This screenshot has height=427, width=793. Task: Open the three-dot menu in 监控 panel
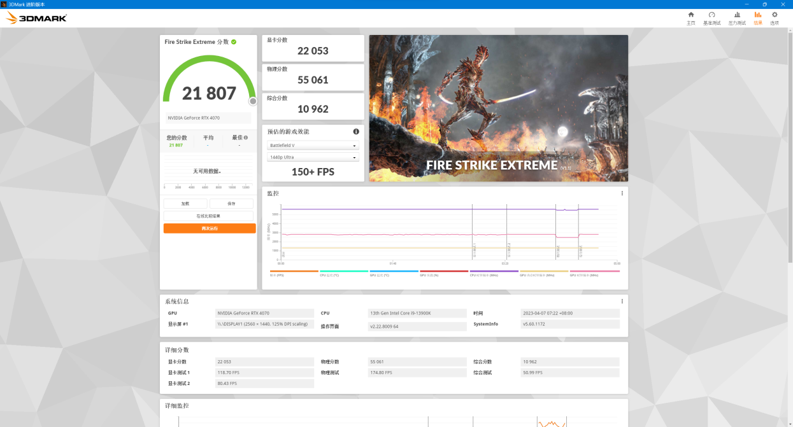click(x=622, y=193)
